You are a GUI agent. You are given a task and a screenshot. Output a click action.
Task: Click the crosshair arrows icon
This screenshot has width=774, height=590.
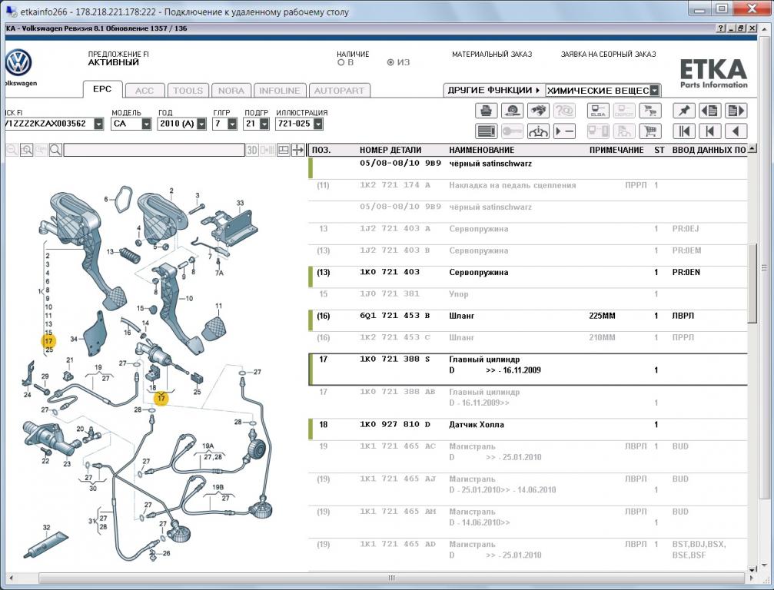tap(298, 150)
